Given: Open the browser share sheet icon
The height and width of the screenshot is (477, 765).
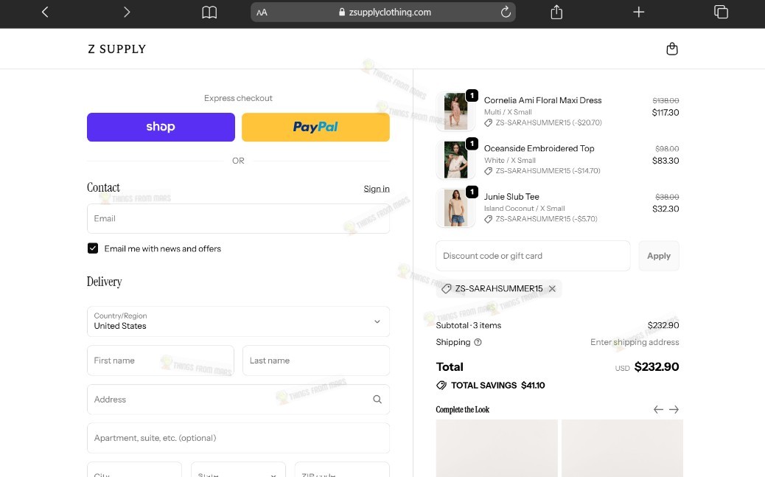Looking at the screenshot, I should click(556, 12).
